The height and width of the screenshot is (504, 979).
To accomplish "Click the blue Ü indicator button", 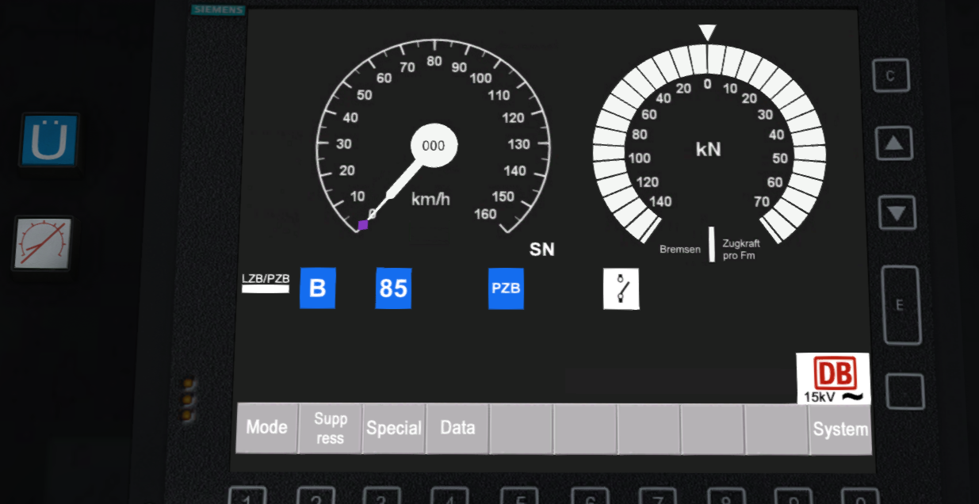I will click(x=50, y=141).
